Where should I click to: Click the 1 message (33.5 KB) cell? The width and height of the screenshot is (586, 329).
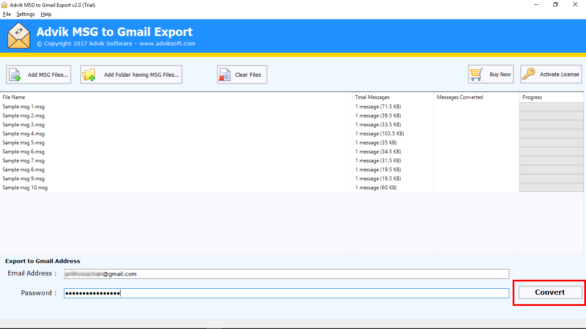click(x=378, y=125)
